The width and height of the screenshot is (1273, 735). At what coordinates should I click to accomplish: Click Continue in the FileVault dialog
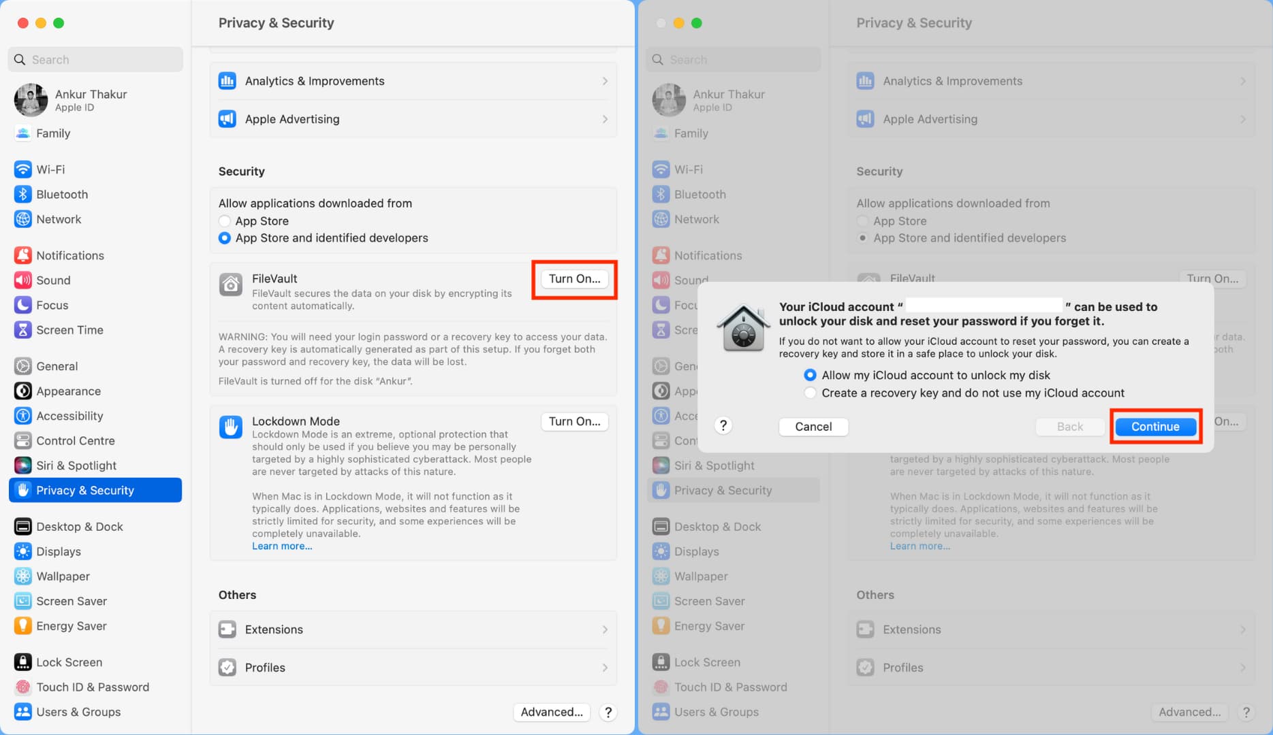(1155, 427)
